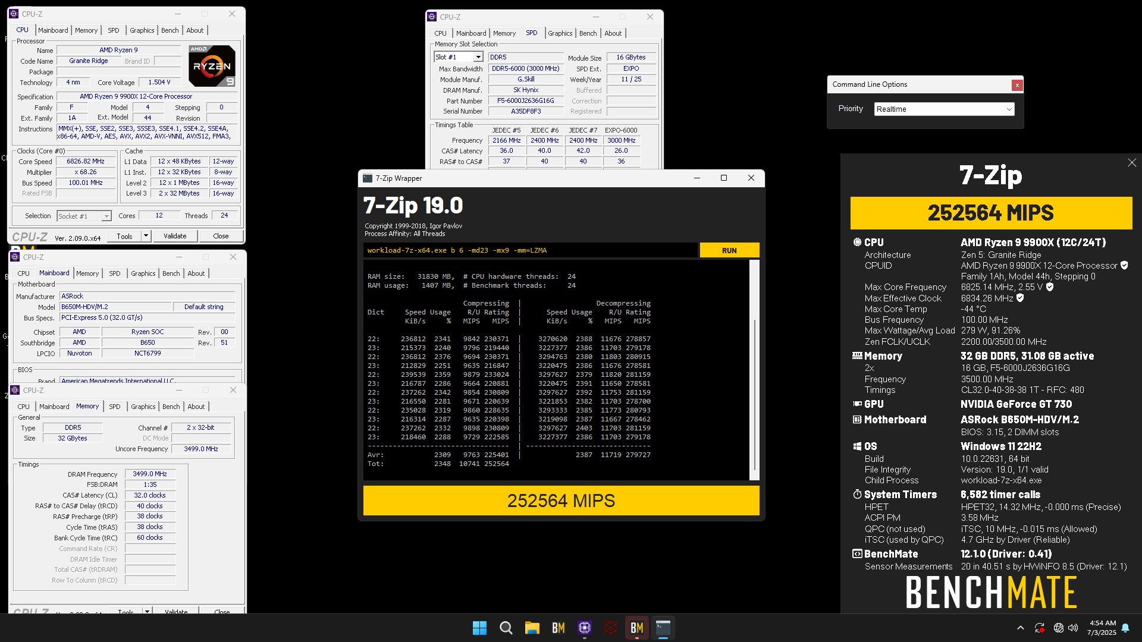Click the System Timers stopwatch icon
Viewport: 1142px width, 642px height.
click(x=857, y=495)
